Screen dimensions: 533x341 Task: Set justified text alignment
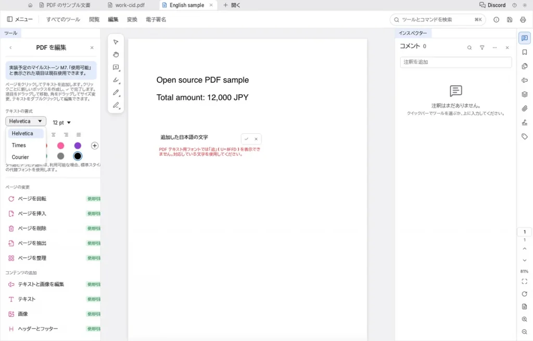click(x=79, y=135)
